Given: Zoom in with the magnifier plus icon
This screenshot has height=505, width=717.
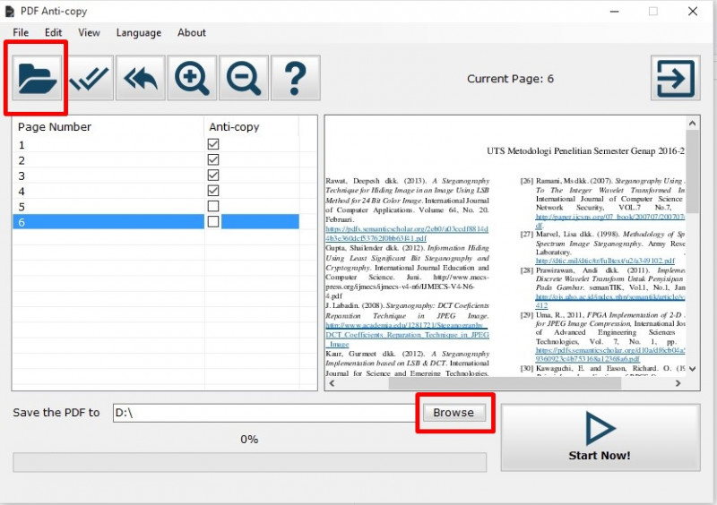Looking at the screenshot, I should point(193,78).
